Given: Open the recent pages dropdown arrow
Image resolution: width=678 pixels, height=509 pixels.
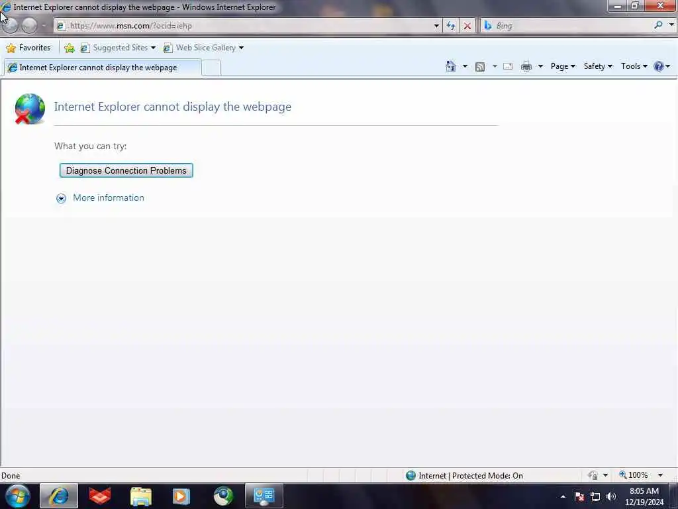Looking at the screenshot, I should click(44, 26).
